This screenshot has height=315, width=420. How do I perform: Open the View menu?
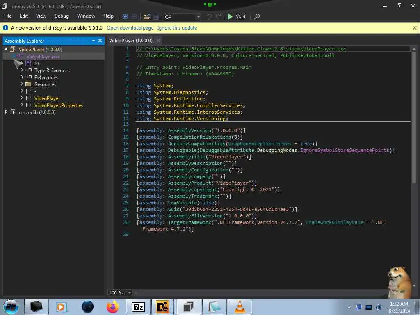[x=41, y=16]
